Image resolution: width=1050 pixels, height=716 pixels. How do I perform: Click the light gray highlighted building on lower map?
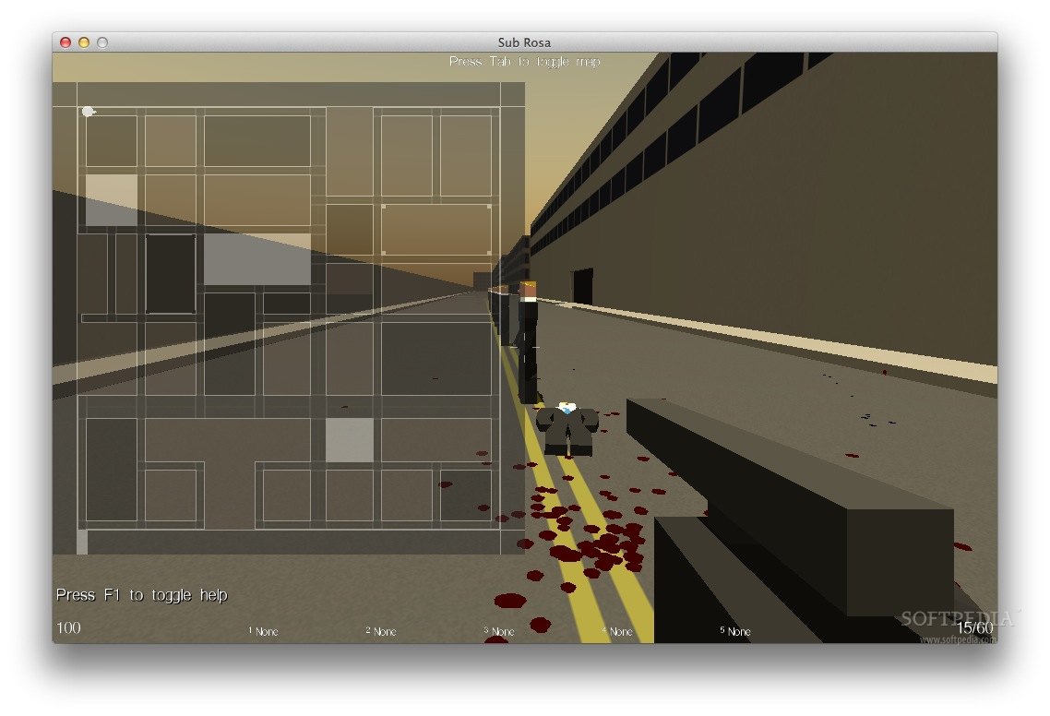(350, 440)
